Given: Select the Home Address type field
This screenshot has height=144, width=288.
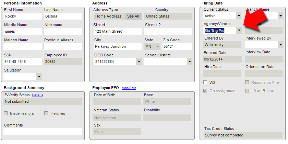Looking at the screenshot, I should [109, 16].
